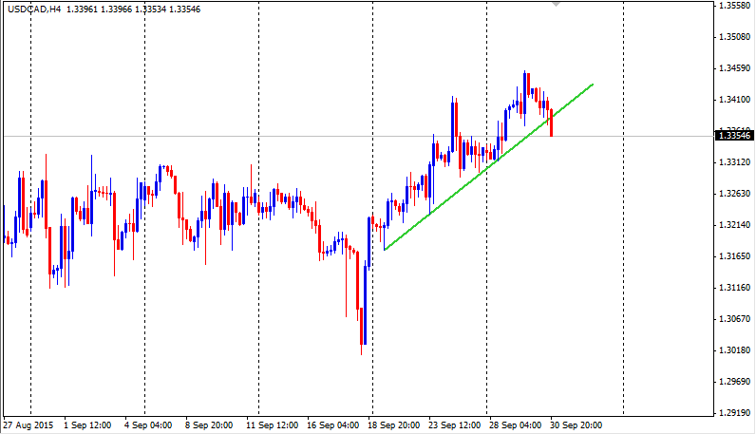Select the green ascending trend line
Screen dimensions: 756x434
488,167
